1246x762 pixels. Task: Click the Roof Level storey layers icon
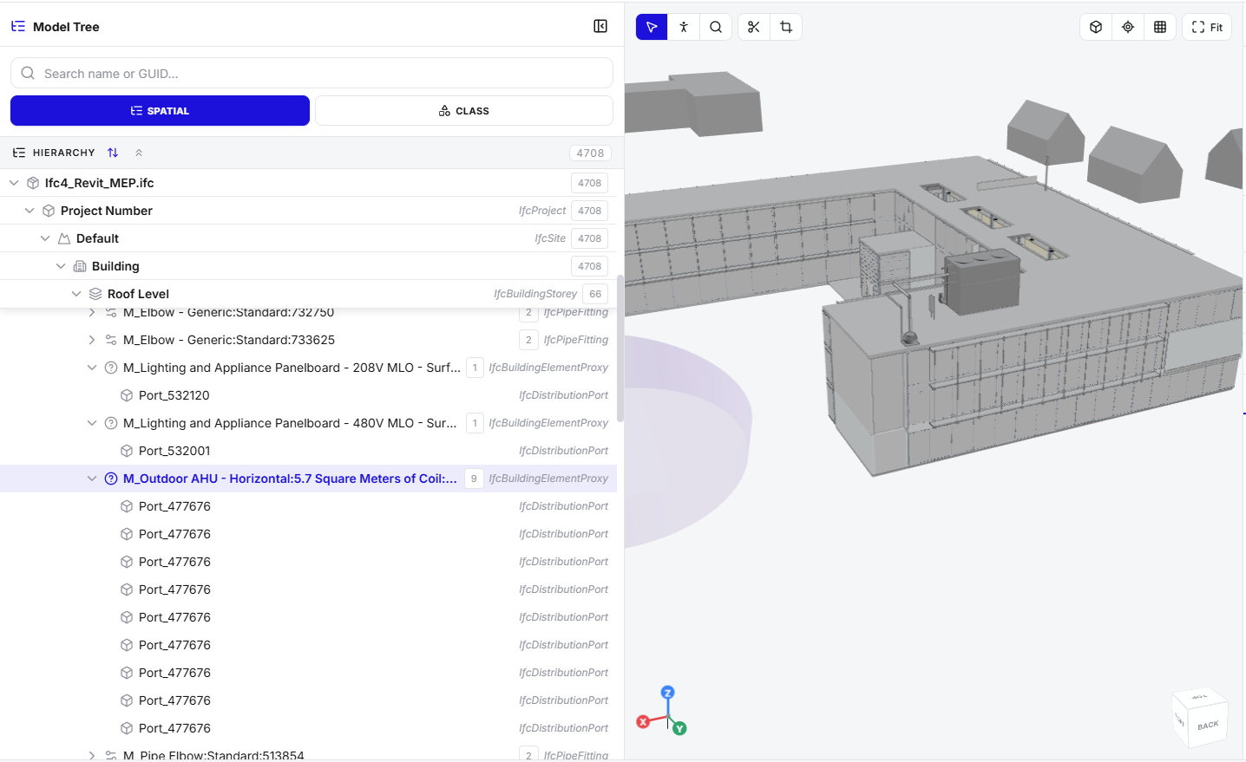pos(95,294)
